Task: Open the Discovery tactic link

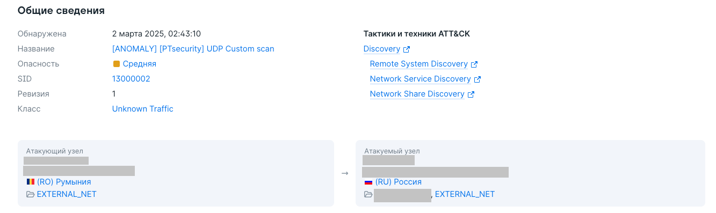Action: (382, 49)
